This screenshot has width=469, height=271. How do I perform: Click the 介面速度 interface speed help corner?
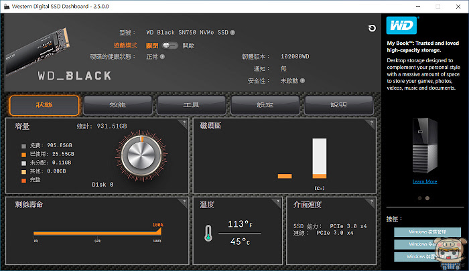[371, 202]
